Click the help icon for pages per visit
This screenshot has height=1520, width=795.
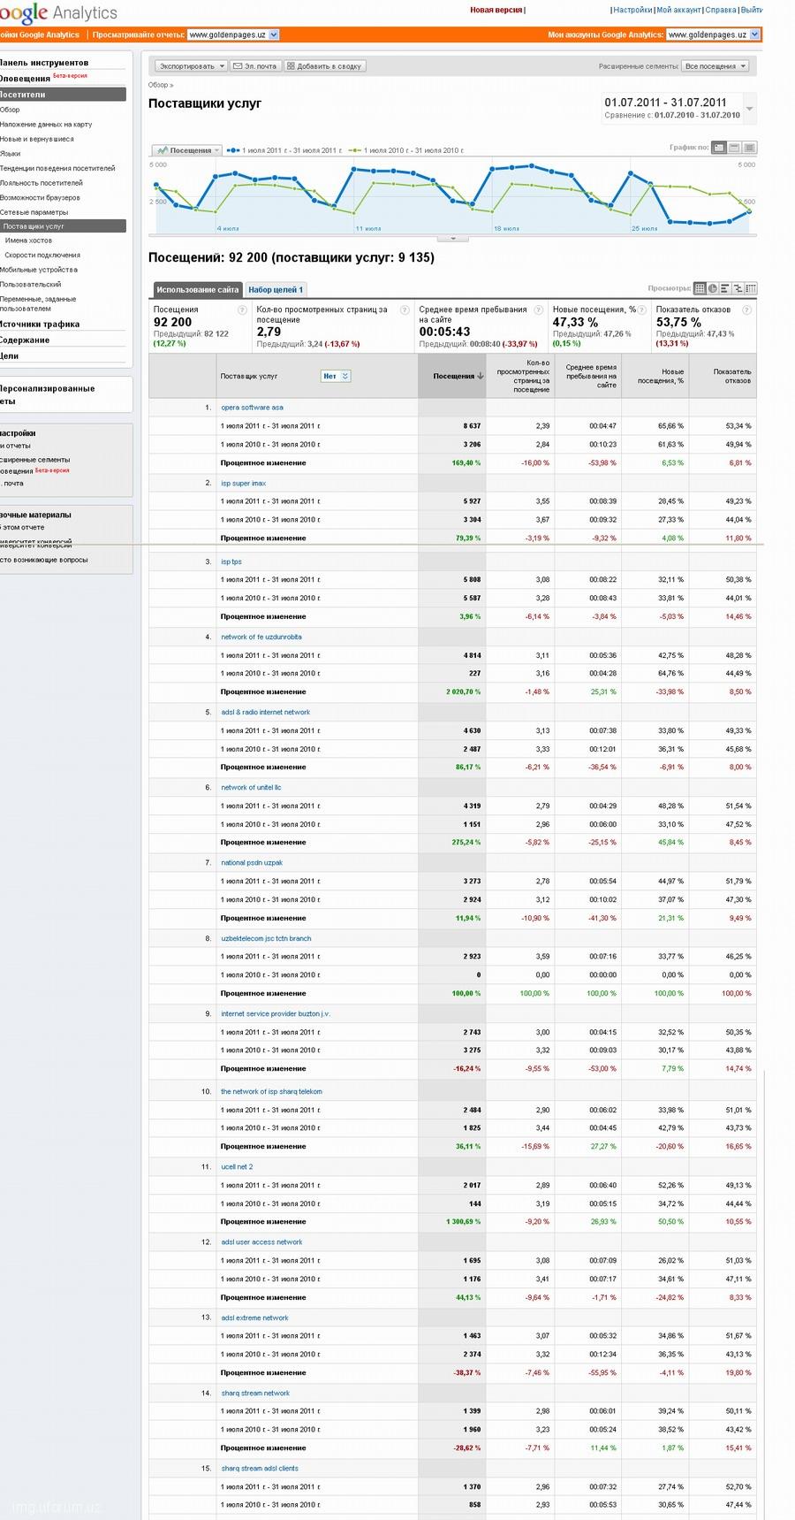(x=405, y=310)
